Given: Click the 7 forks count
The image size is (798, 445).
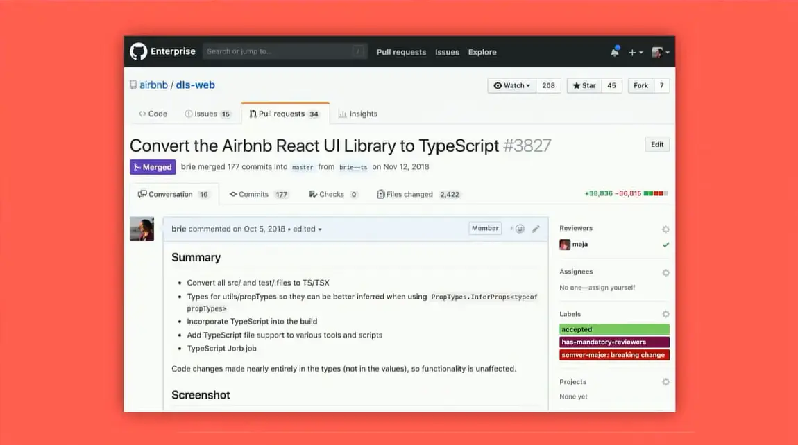Looking at the screenshot, I should coord(661,85).
